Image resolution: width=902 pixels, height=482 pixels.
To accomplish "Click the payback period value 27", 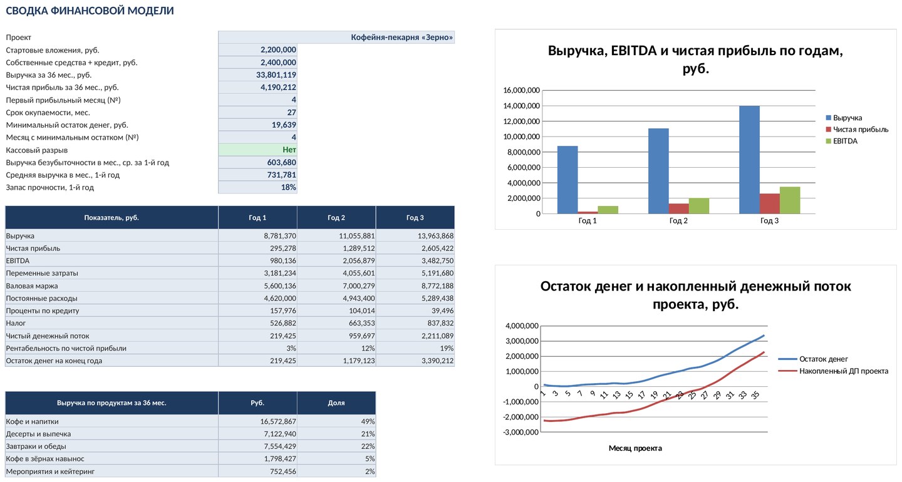I will [x=258, y=113].
